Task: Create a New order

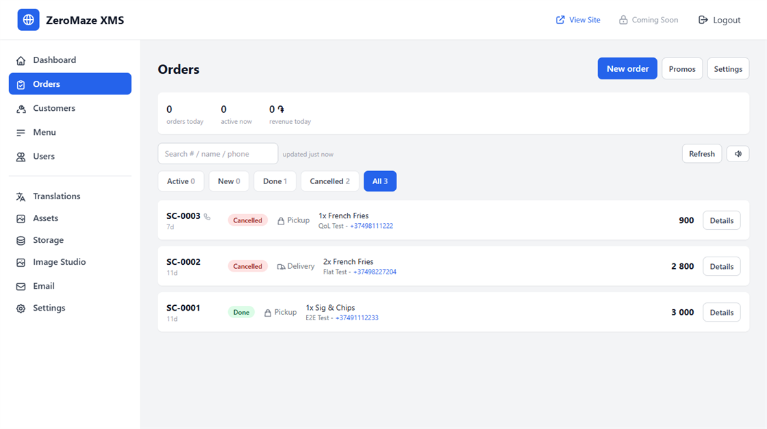Action: coord(627,68)
